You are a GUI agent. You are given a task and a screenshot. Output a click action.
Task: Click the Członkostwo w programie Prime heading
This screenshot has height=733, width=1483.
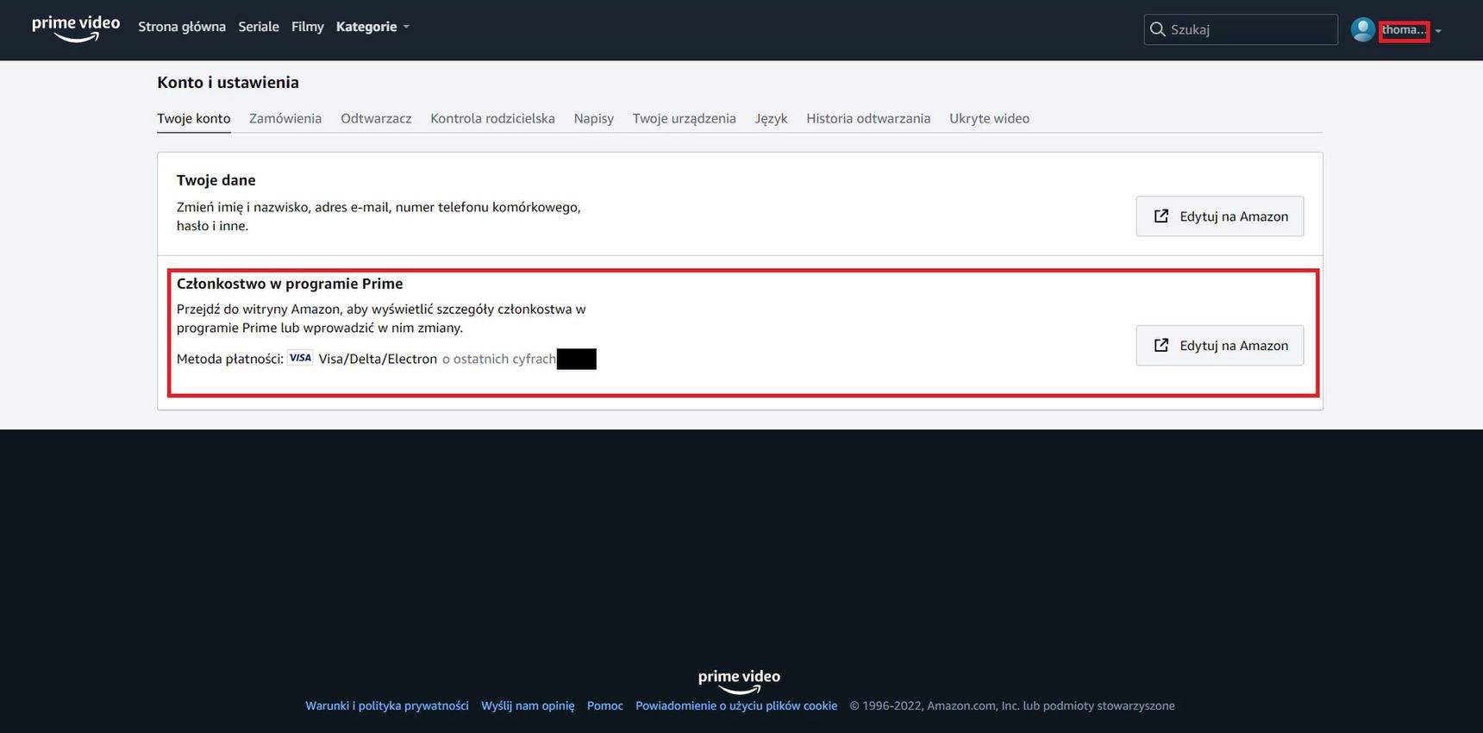(x=290, y=284)
